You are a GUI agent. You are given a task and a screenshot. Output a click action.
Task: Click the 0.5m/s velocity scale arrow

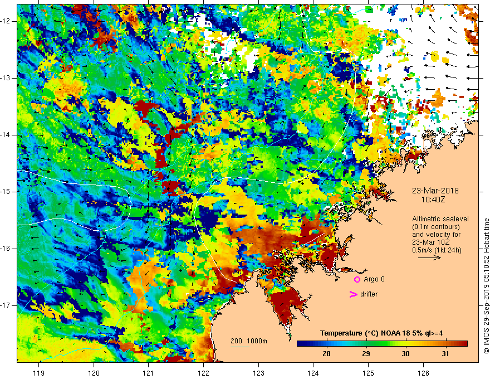pos(429,257)
